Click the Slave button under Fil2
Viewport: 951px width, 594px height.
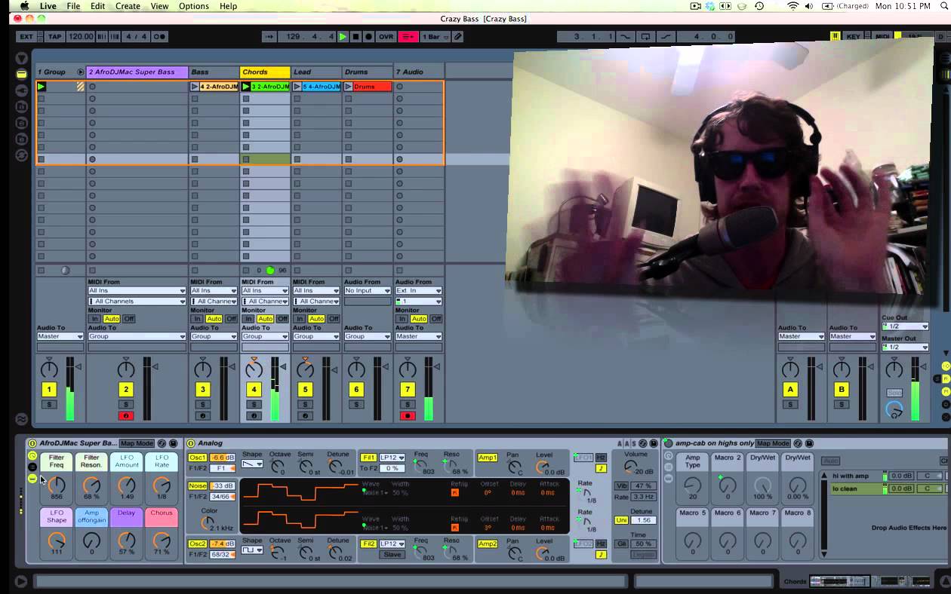pyautogui.click(x=392, y=555)
